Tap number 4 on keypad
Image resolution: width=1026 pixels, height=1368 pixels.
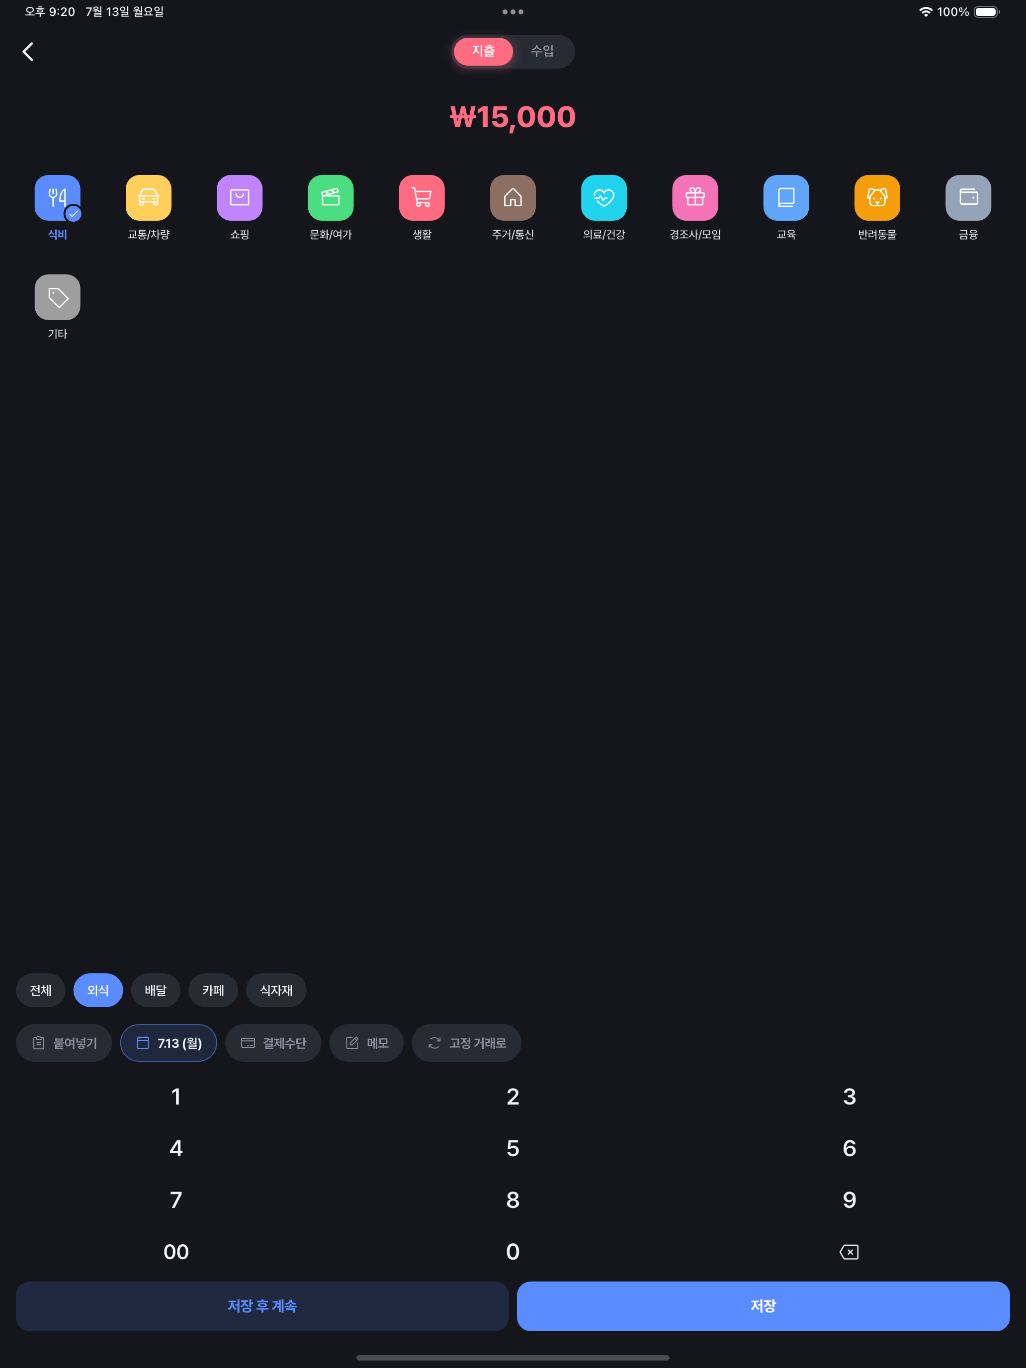[176, 1148]
